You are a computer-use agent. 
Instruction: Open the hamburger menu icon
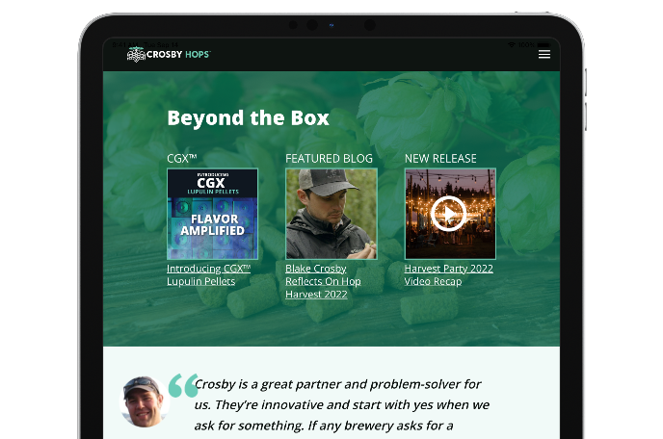tap(544, 54)
